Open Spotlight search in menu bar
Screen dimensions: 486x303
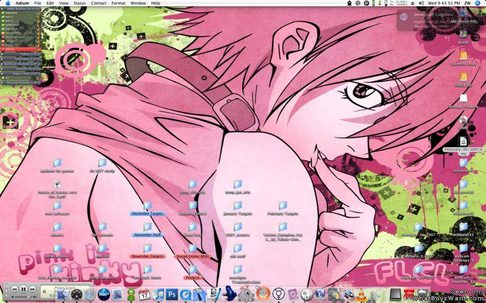click(x=477, y=3)
